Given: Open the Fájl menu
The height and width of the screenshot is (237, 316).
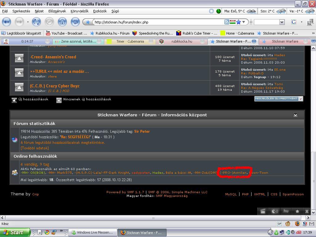Looking at the screenshot, I should [5, 11].
